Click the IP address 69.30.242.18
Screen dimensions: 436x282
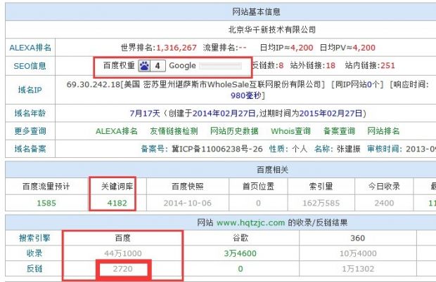pos(94,84)
